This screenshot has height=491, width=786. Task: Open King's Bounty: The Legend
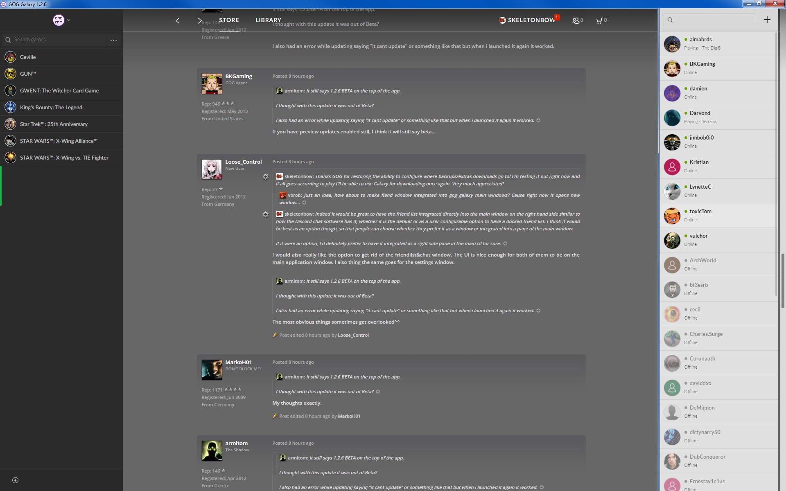pyautogui.click(x=61, y=107)
